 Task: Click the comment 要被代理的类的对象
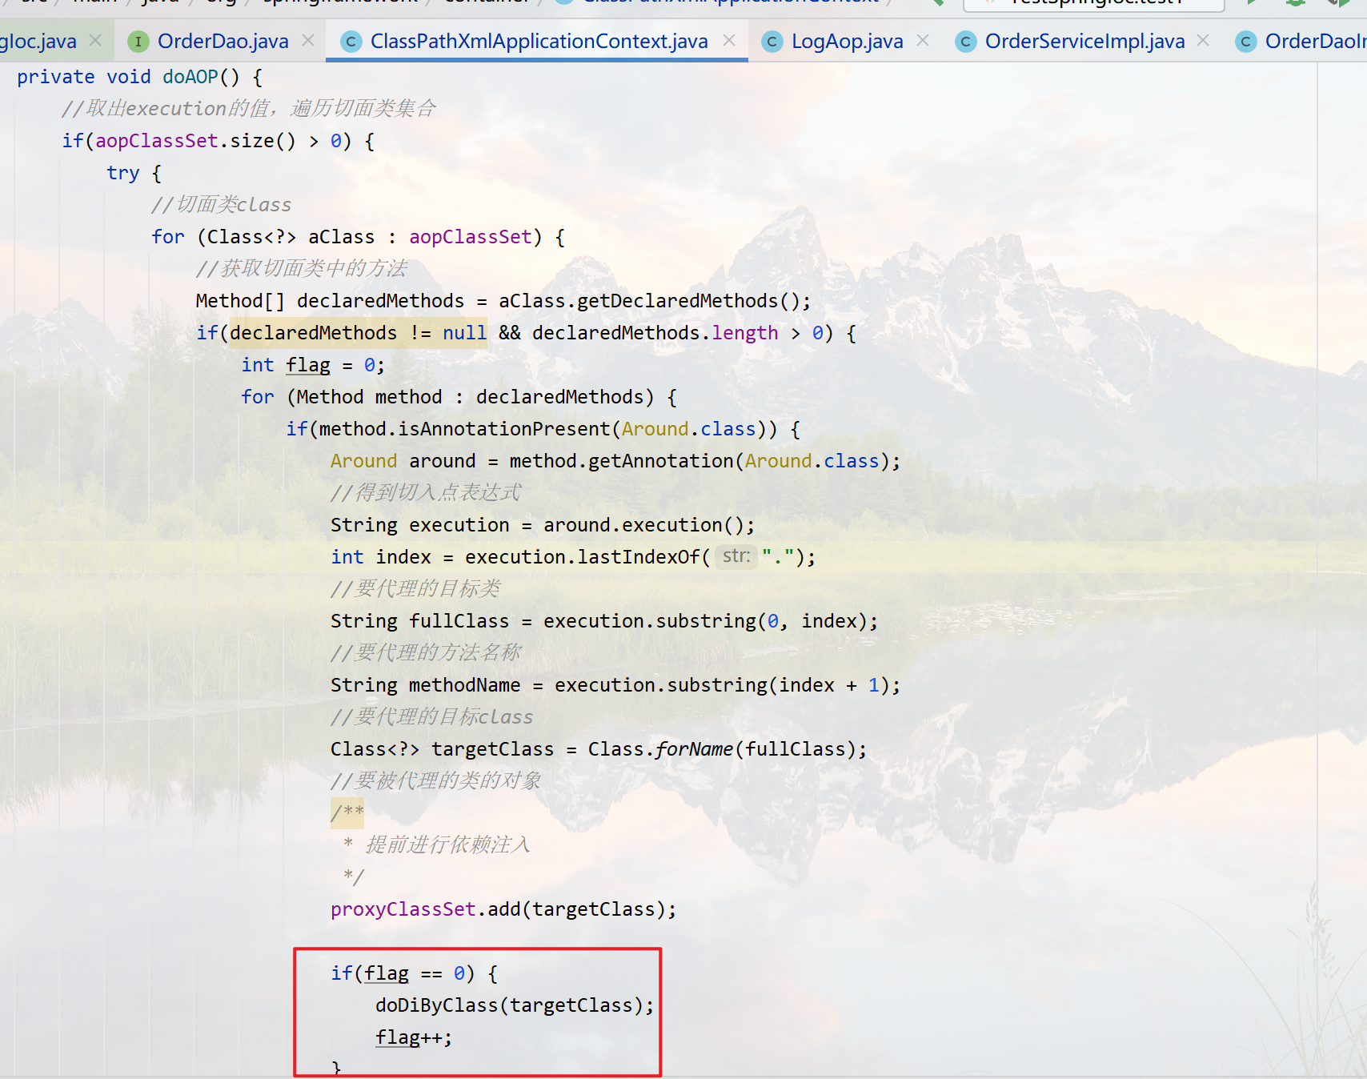(436, 781)
